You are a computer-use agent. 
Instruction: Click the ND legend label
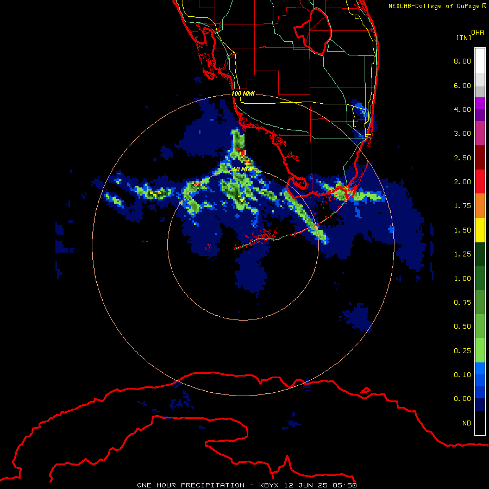point(467,423)
